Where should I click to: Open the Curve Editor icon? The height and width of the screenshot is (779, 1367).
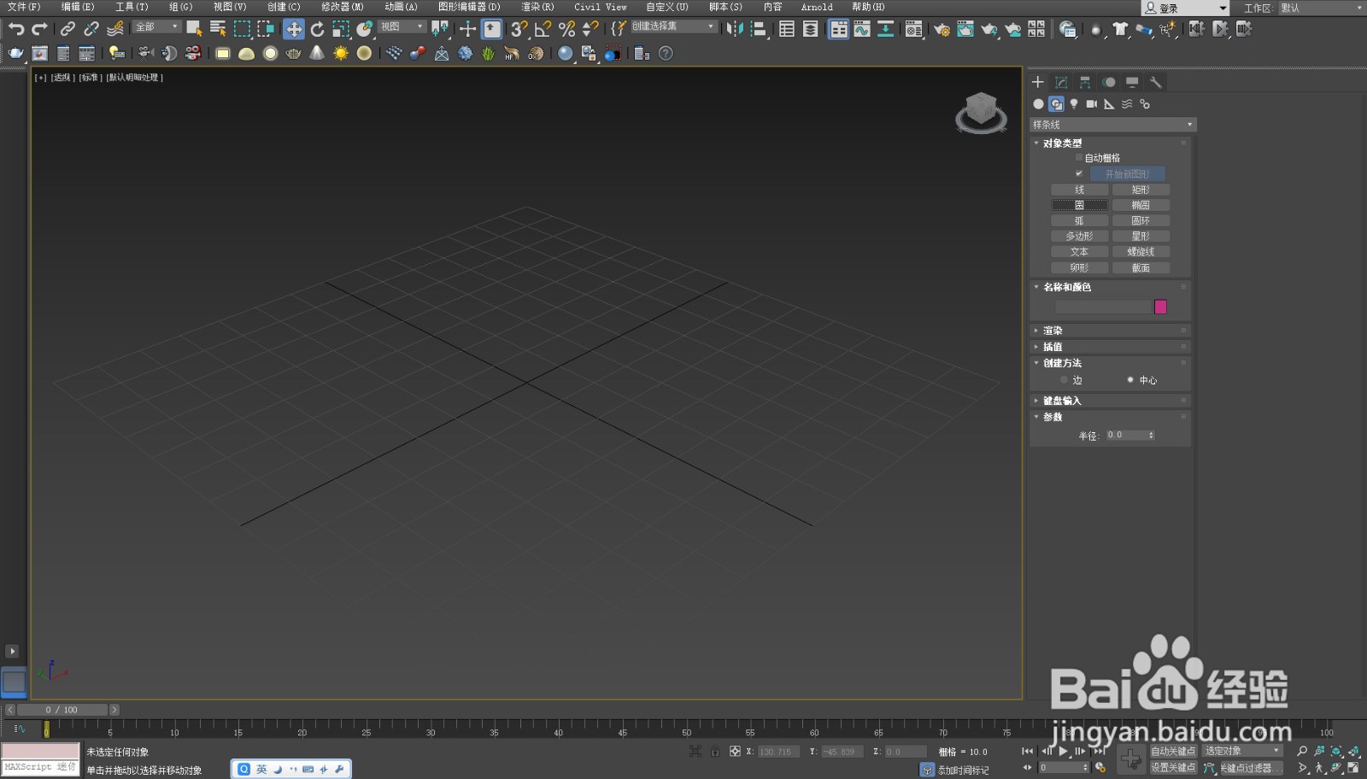pos(862,29)
